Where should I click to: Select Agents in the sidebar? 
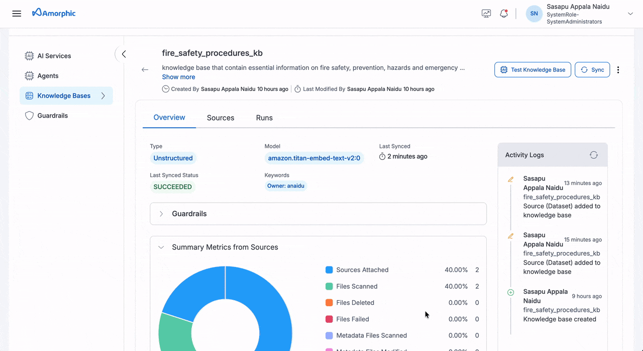[47, 75]
